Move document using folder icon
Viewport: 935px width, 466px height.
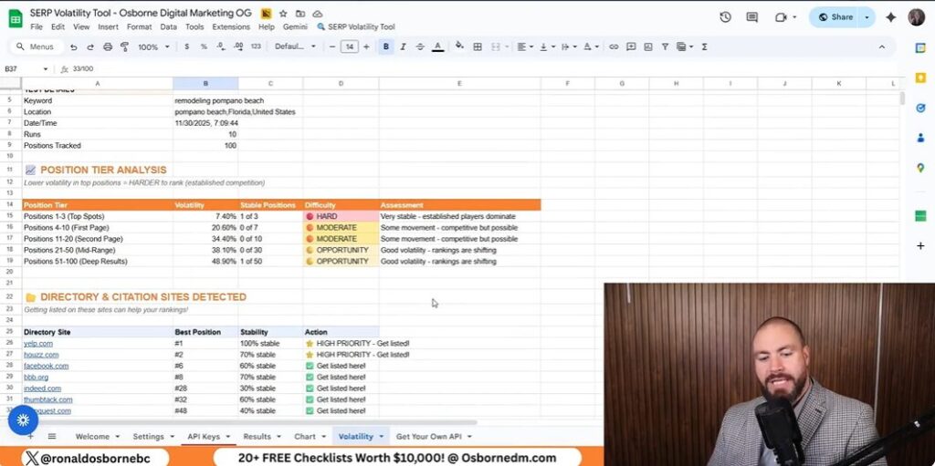coord(300,13)
